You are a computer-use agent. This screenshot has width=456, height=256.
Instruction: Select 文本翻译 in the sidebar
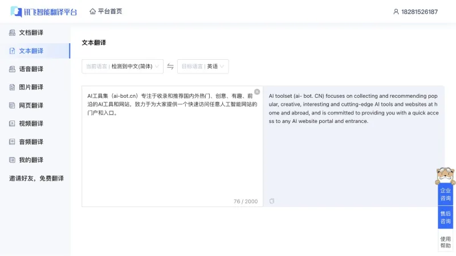35,51
